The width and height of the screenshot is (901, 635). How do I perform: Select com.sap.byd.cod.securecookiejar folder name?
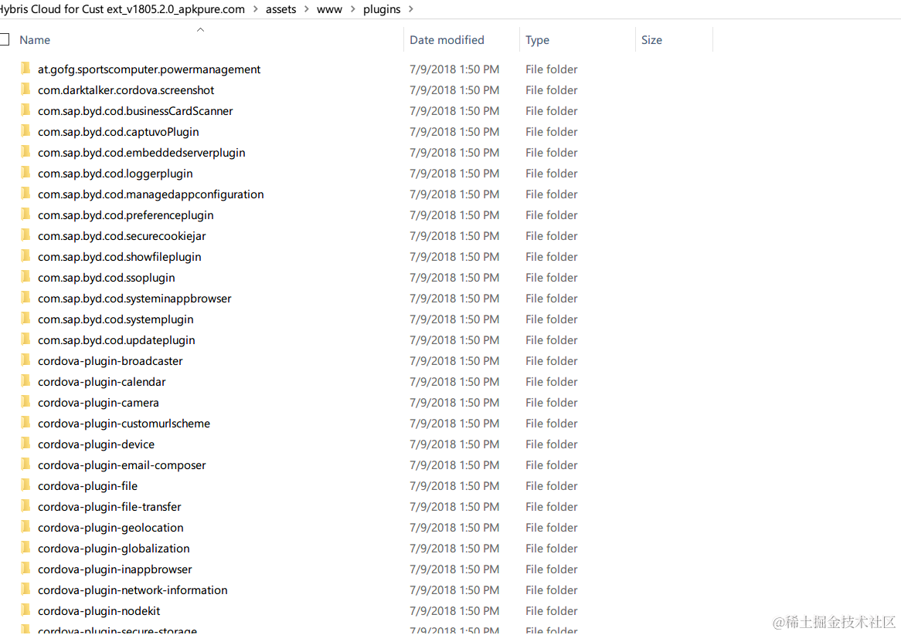(122, 236)
